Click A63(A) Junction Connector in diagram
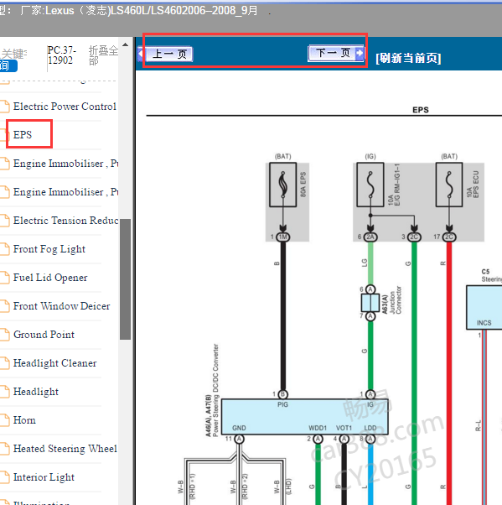The height and width of the screenshot is (505, 502). (370, 303)
